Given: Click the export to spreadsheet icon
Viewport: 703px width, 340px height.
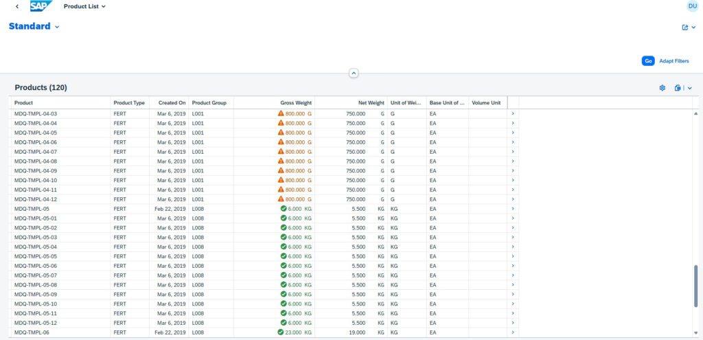Looking at the screenshot, I should [678, 88].
